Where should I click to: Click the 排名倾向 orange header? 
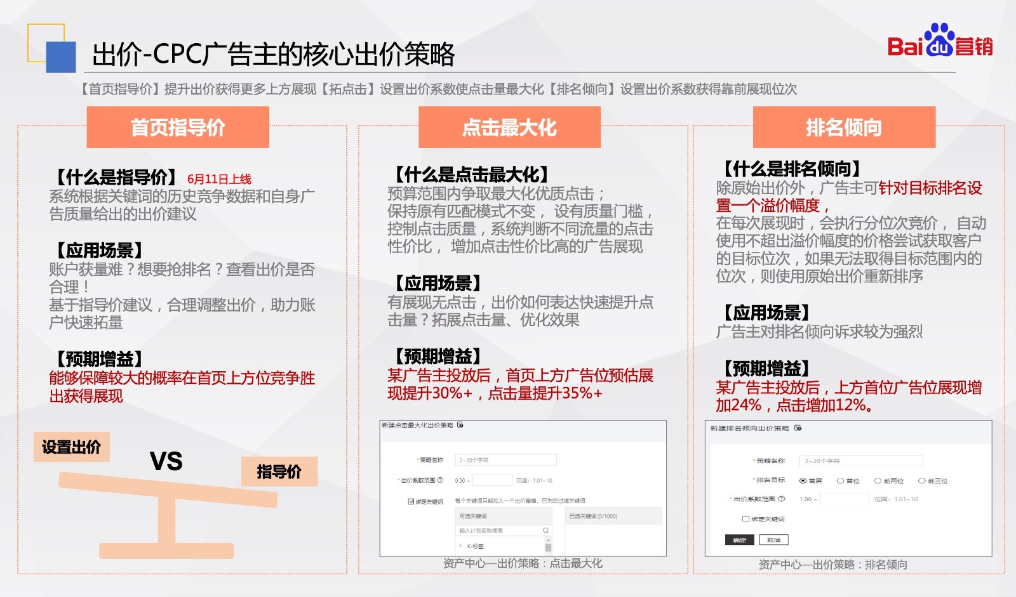(x=844, y=127)
